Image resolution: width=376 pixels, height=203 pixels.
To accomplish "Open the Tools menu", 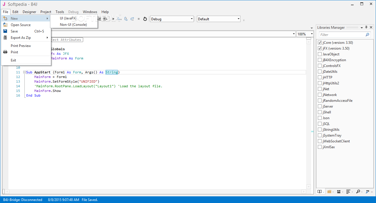I will point(60,12).
